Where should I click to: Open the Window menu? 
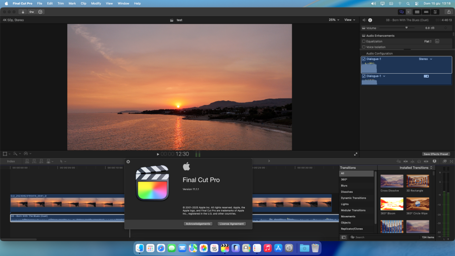point(123,4)
